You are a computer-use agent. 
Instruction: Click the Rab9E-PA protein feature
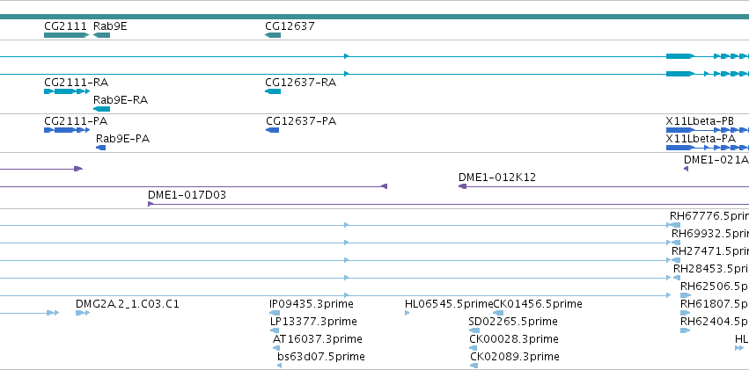click(x=101, y=148)
